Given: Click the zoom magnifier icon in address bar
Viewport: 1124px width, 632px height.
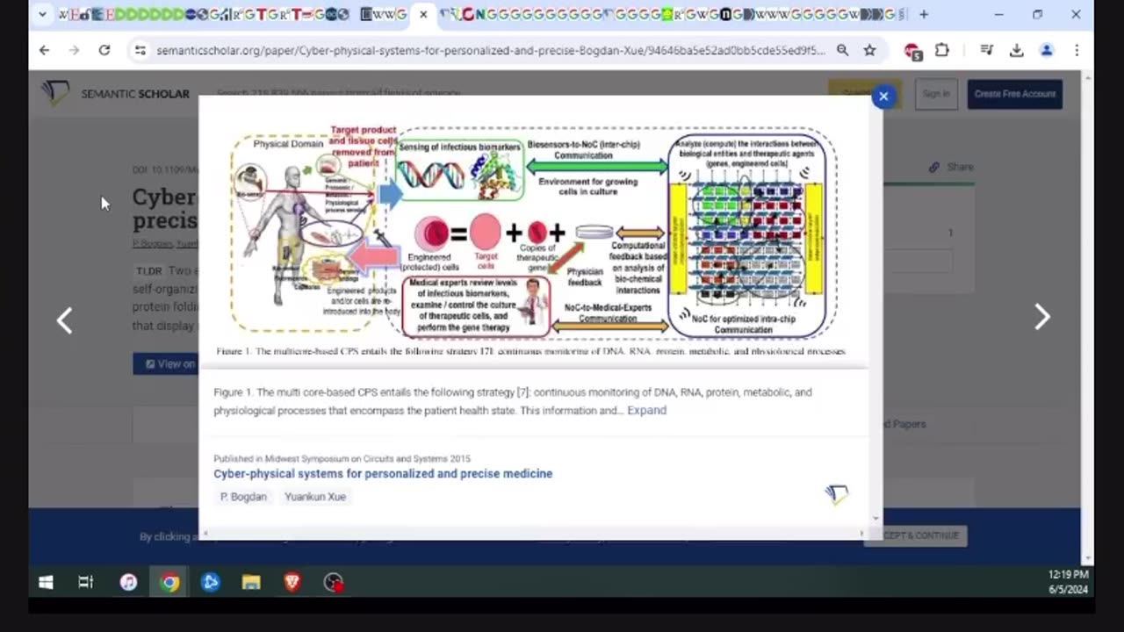Looking at the screenshot, I should pos(842,51).
